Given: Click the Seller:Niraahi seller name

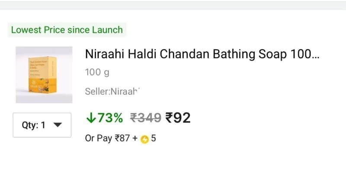Looking at the screenshot, I should pos(112,91).
